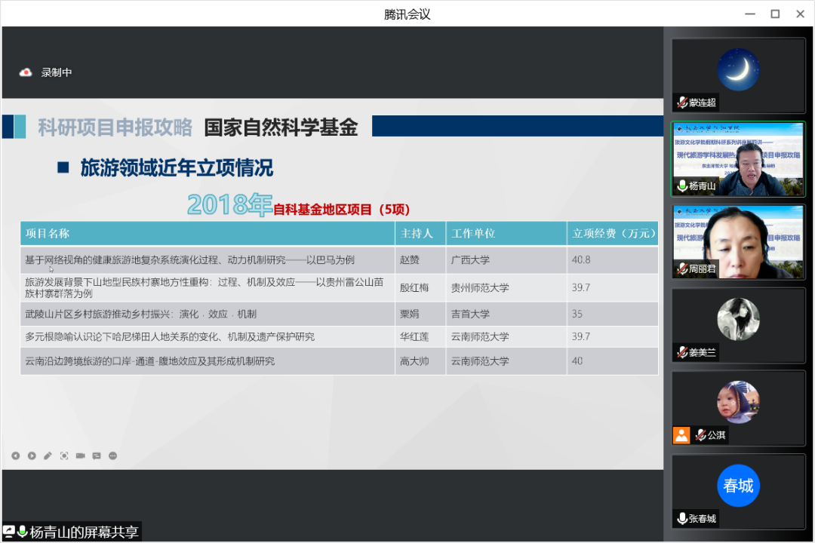Image resolution: width=815 pixels, height=543 pixels.
Task: Select 杨青山's highlighted speaker tile
Action: [x=738, y=158]
